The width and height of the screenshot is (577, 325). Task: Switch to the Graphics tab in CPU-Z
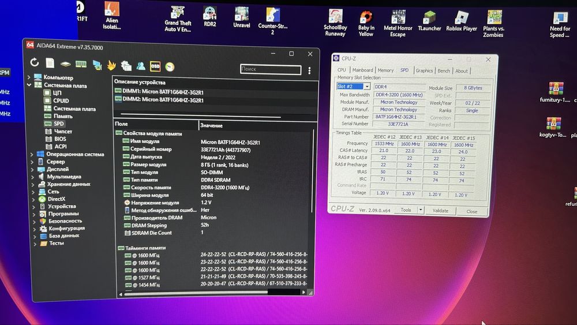click(424, 70)
